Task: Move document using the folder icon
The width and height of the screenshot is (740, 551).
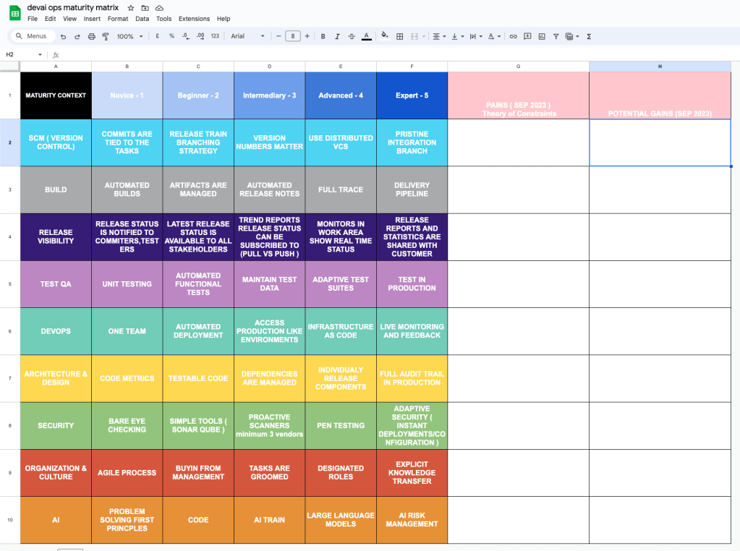Action: (145, 8)
